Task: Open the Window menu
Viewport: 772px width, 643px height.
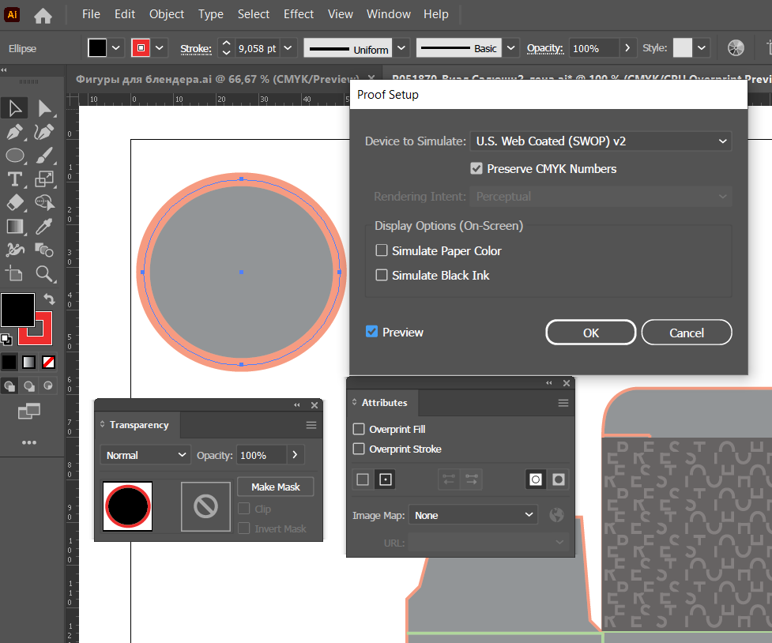Action: coord(389,14)
